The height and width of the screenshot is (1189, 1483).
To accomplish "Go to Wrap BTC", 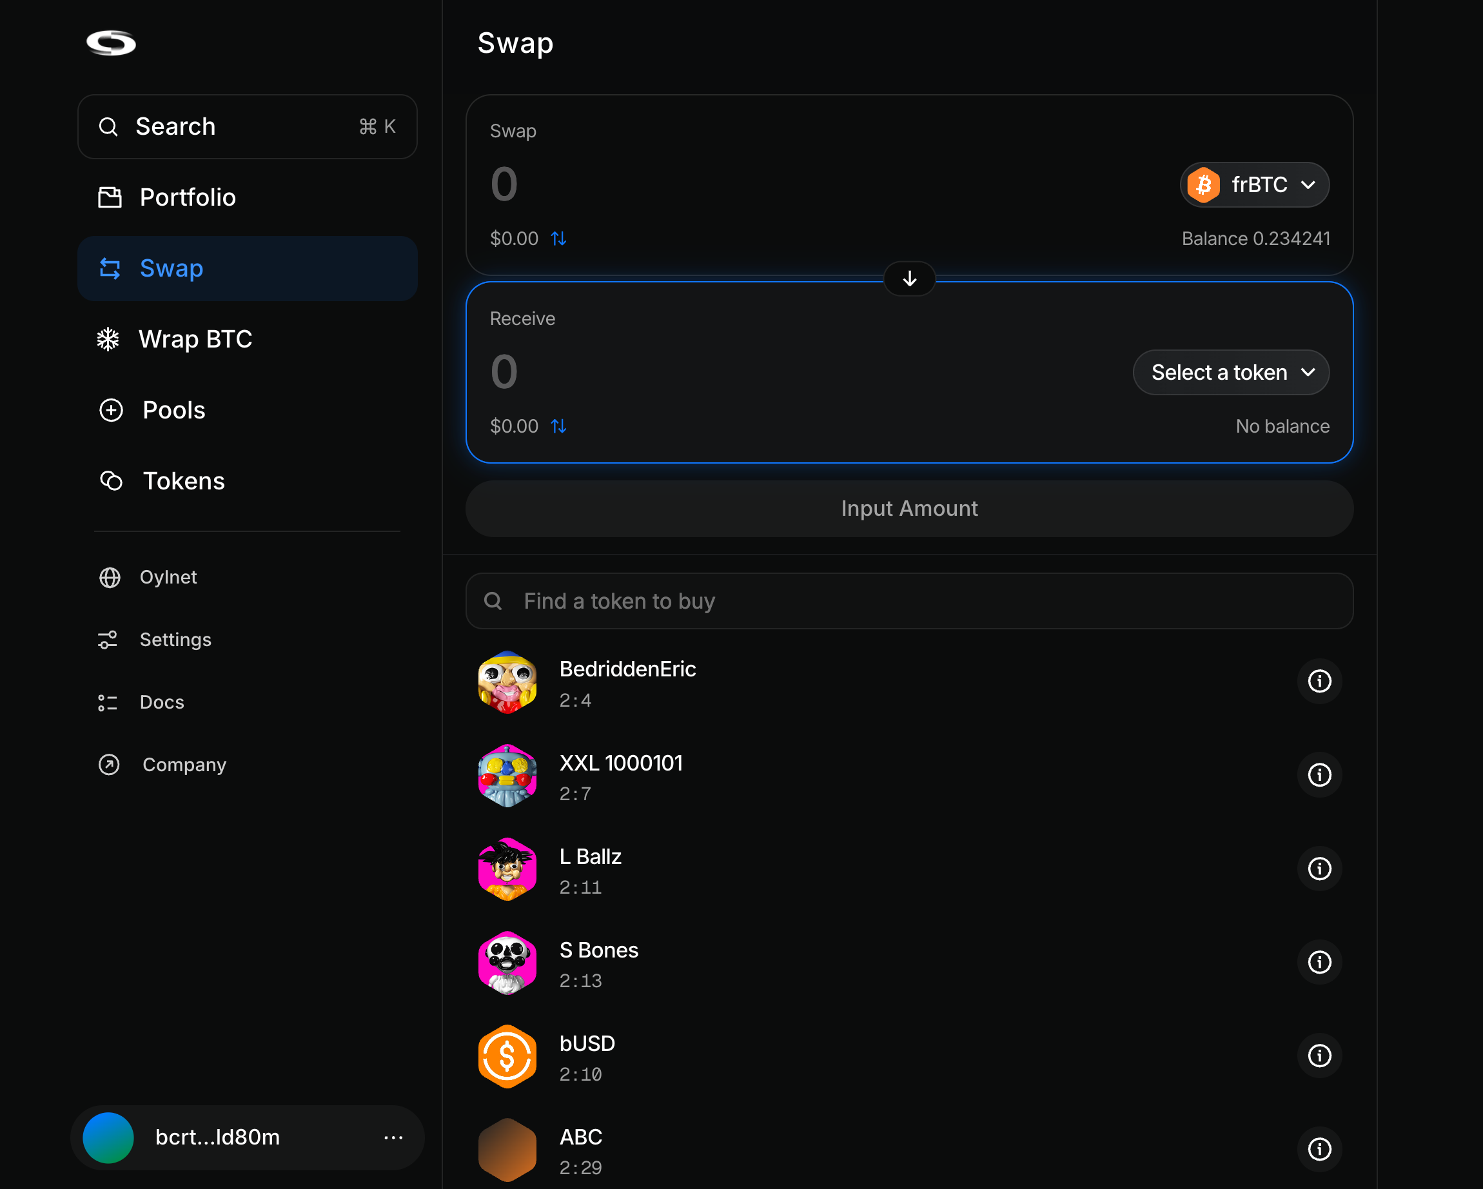I will 247,339.
